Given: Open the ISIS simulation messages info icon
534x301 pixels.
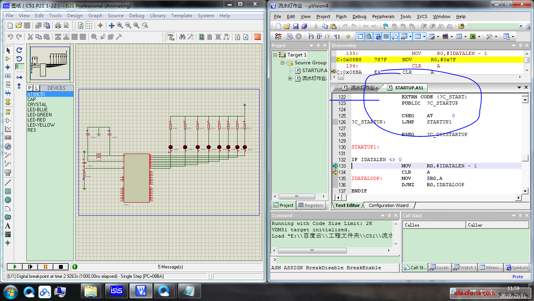Looking at the screenshot, I should [75, 267].
